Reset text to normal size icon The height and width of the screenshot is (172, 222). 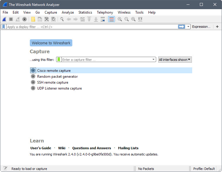(x=133, y=19)
